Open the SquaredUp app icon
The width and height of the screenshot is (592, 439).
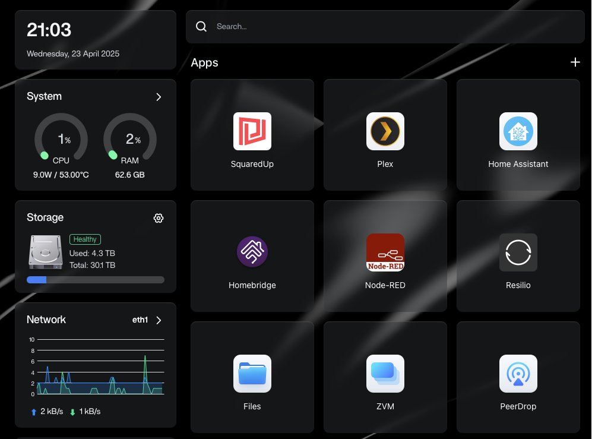[x=252, y=131]
